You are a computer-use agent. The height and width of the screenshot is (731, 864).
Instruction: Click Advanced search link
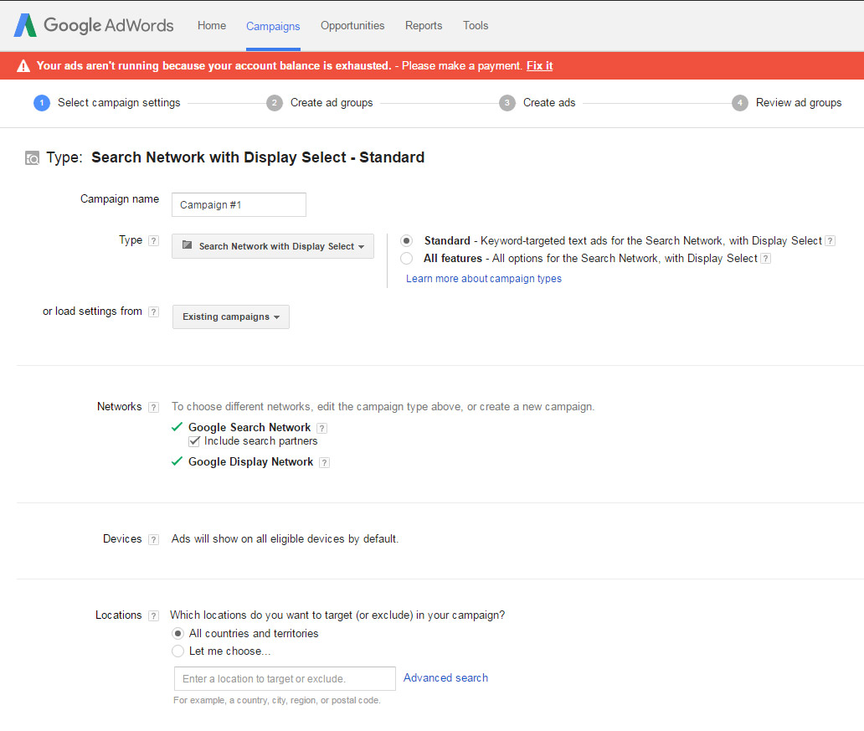coord(445,677)
